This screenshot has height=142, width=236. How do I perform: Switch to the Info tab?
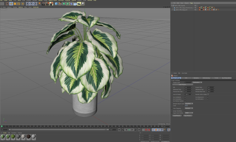186,78
